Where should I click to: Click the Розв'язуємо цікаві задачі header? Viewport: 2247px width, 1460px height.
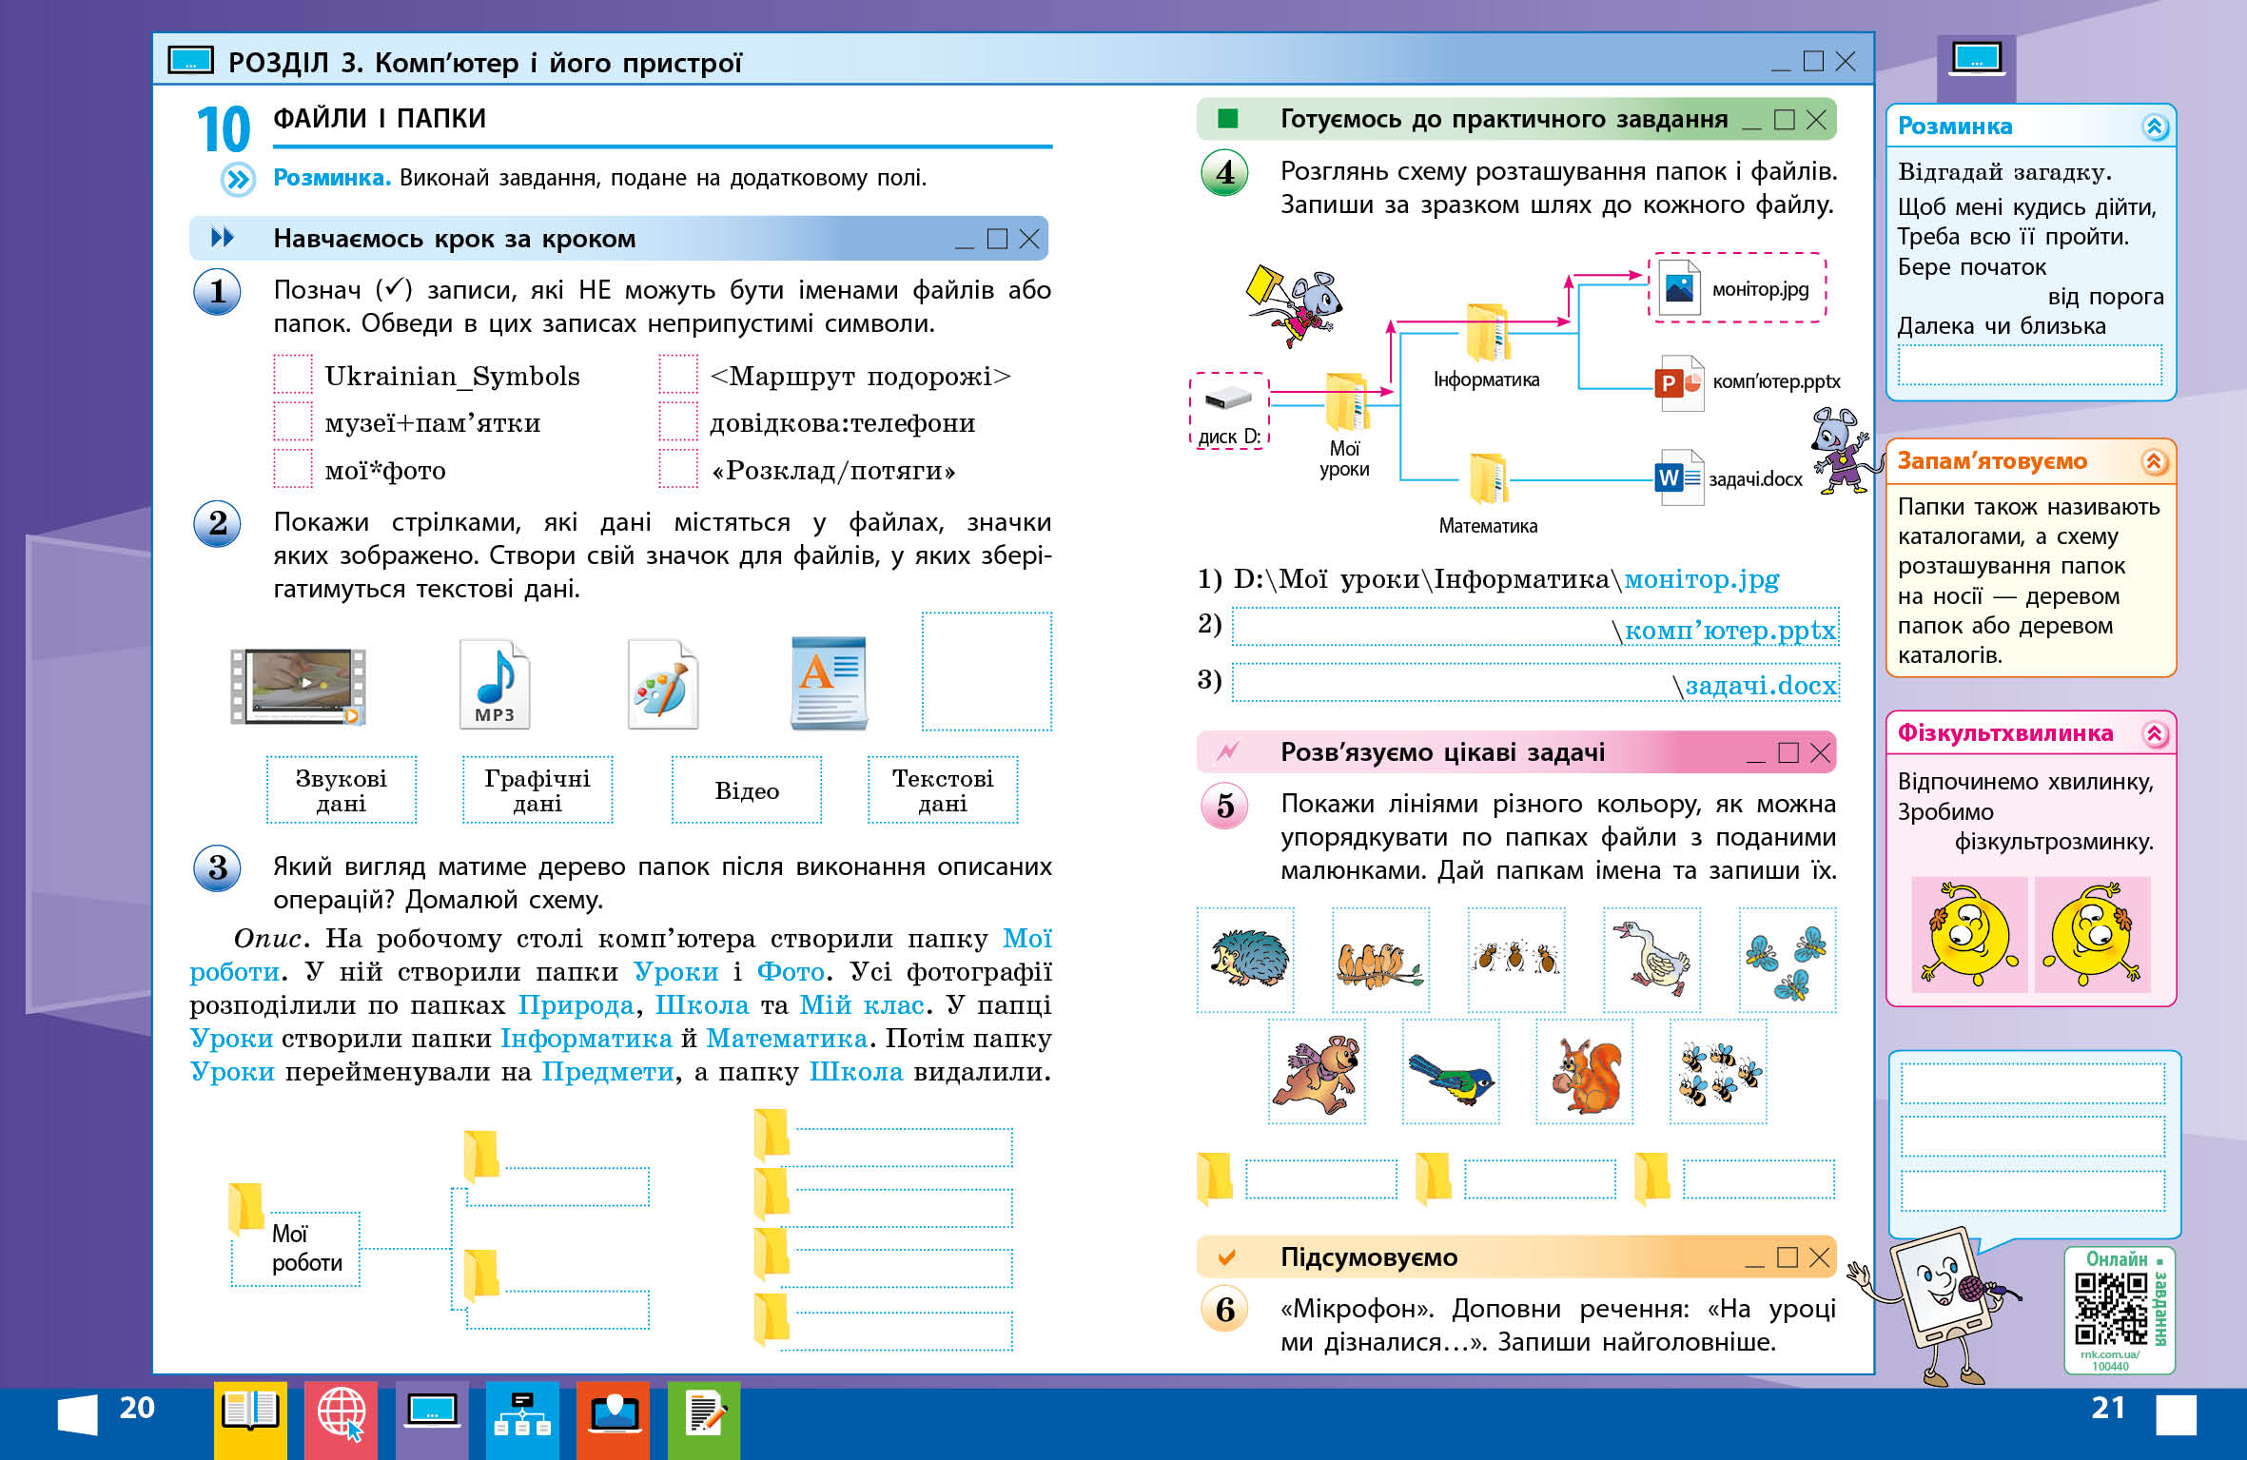click(1441, 752)
